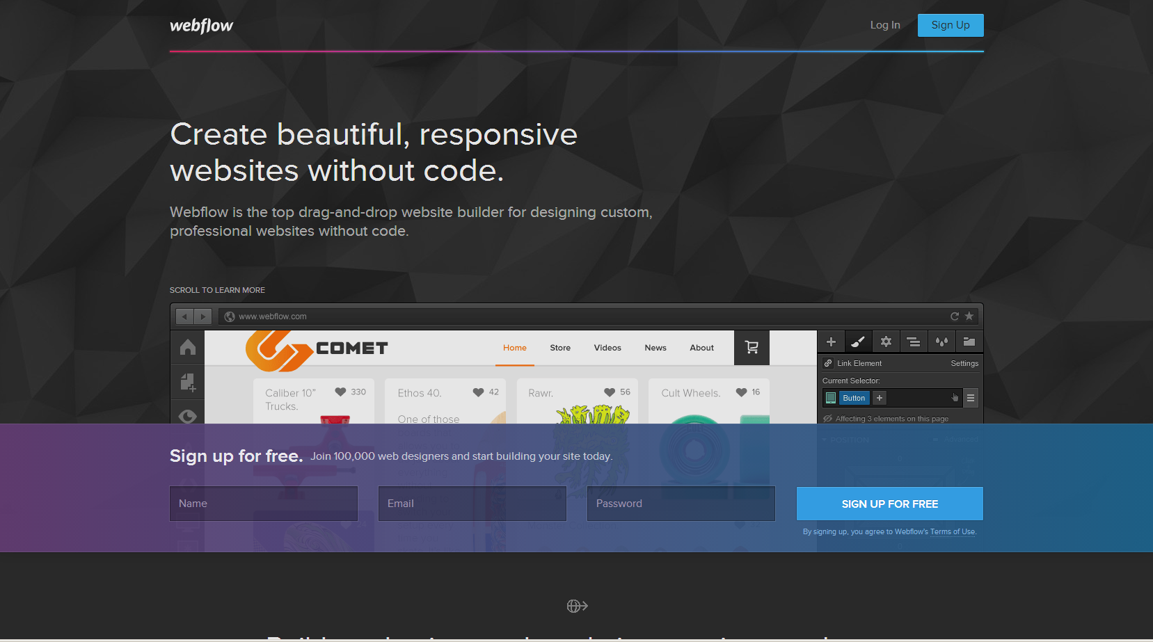
Task: Click the 'Rawr.' card title
Action: click(x=541, y=393)
